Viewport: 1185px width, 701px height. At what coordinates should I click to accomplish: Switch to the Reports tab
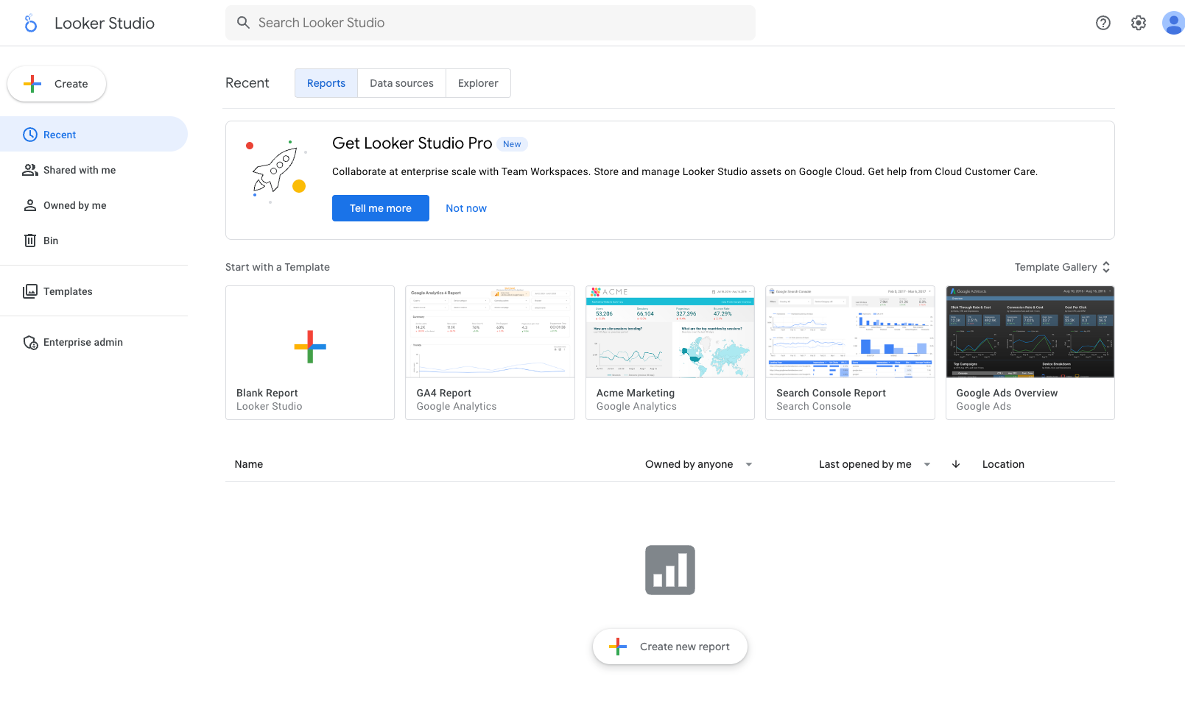point(326,83)
